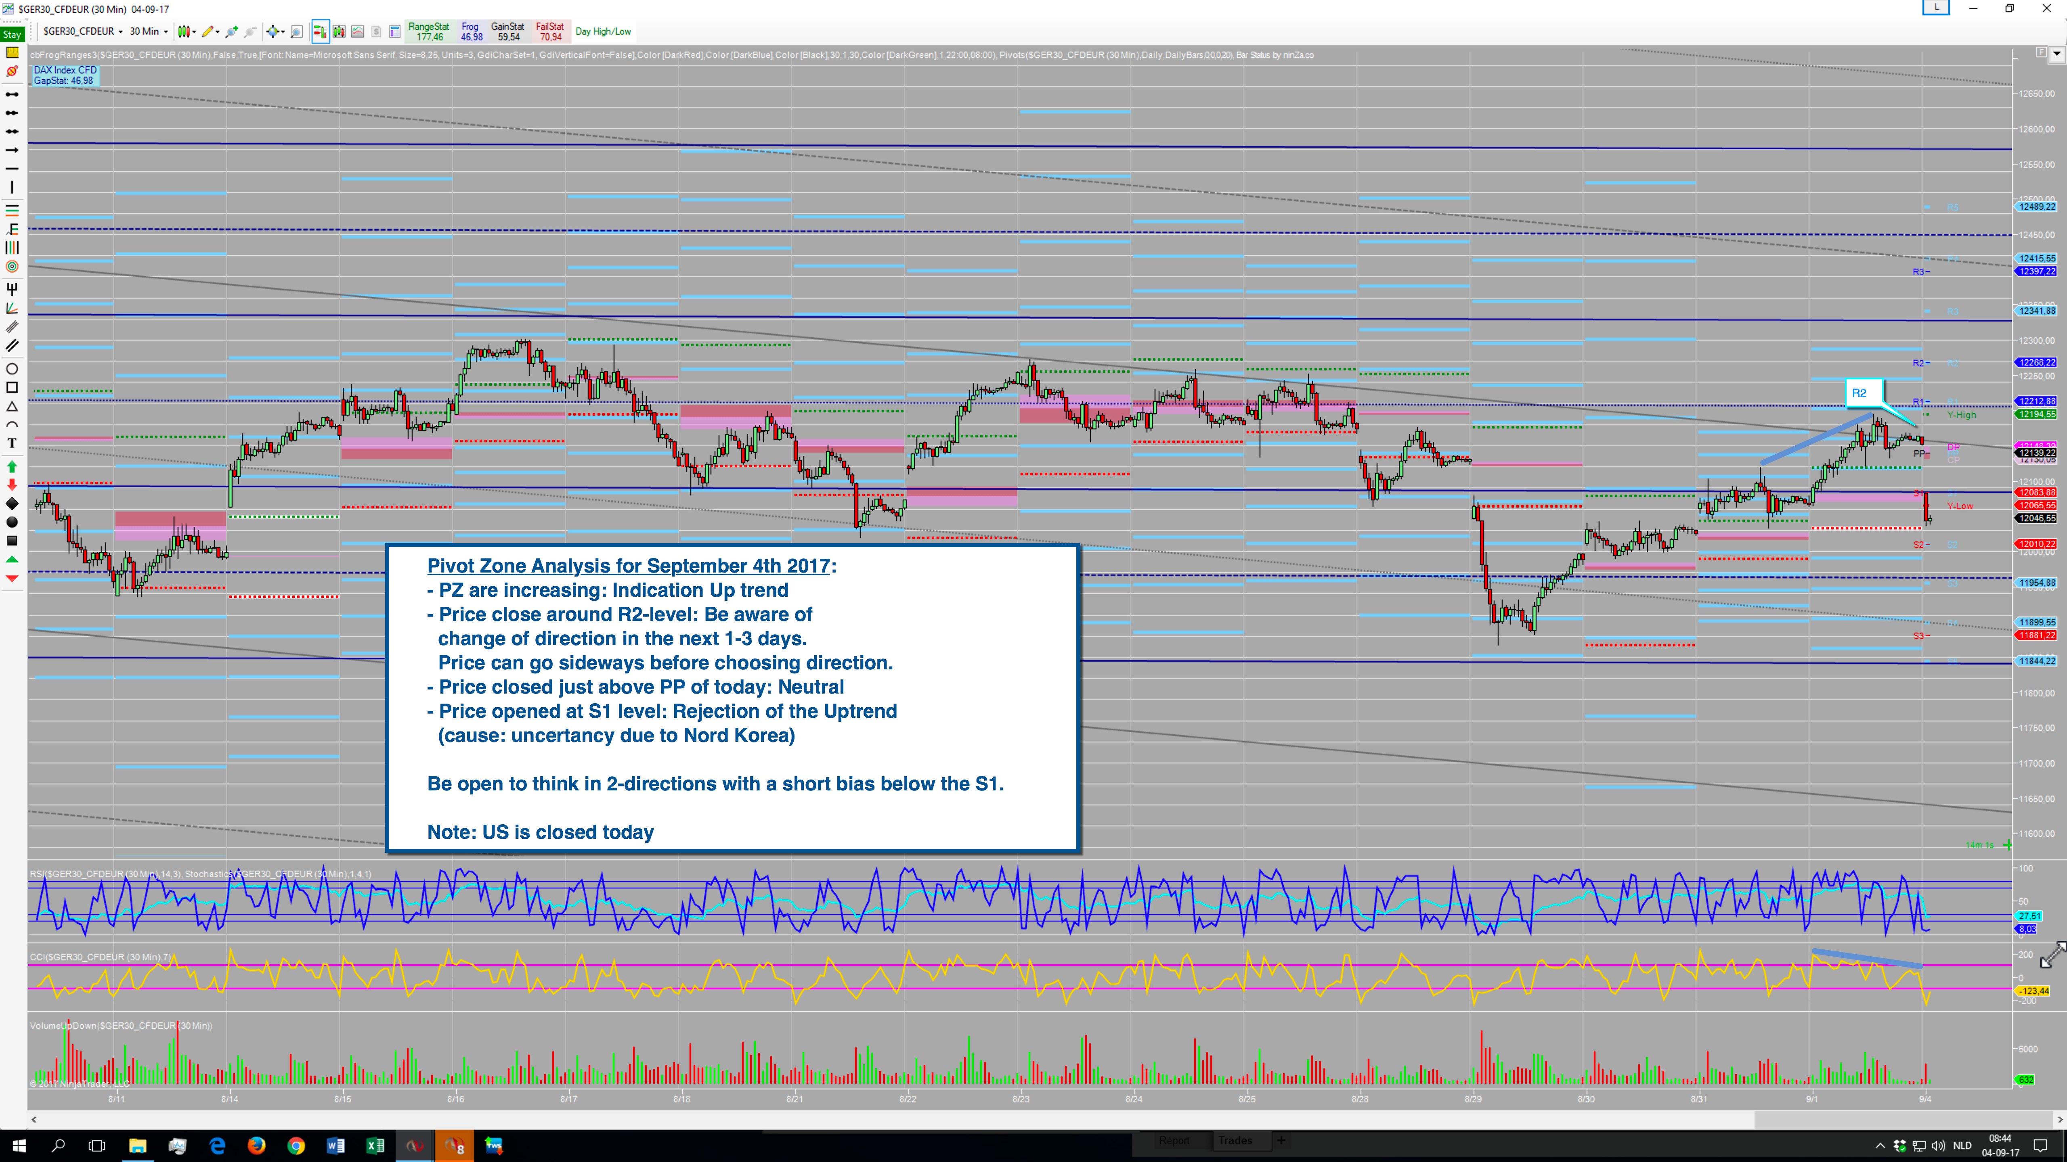Image resolution: width=2067 pixels, height=1162 pixels.
Task: Select the Horizontal Line drawing tool
Action: pyautogui.click(x=12, y=168)
